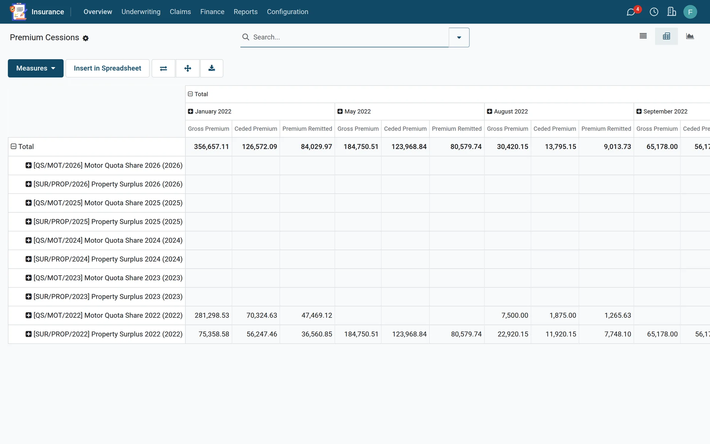Image resolution: width=710 pixels, height=444 pixels.
Task: Open the Measures dropdown
Action: (35, 68)
